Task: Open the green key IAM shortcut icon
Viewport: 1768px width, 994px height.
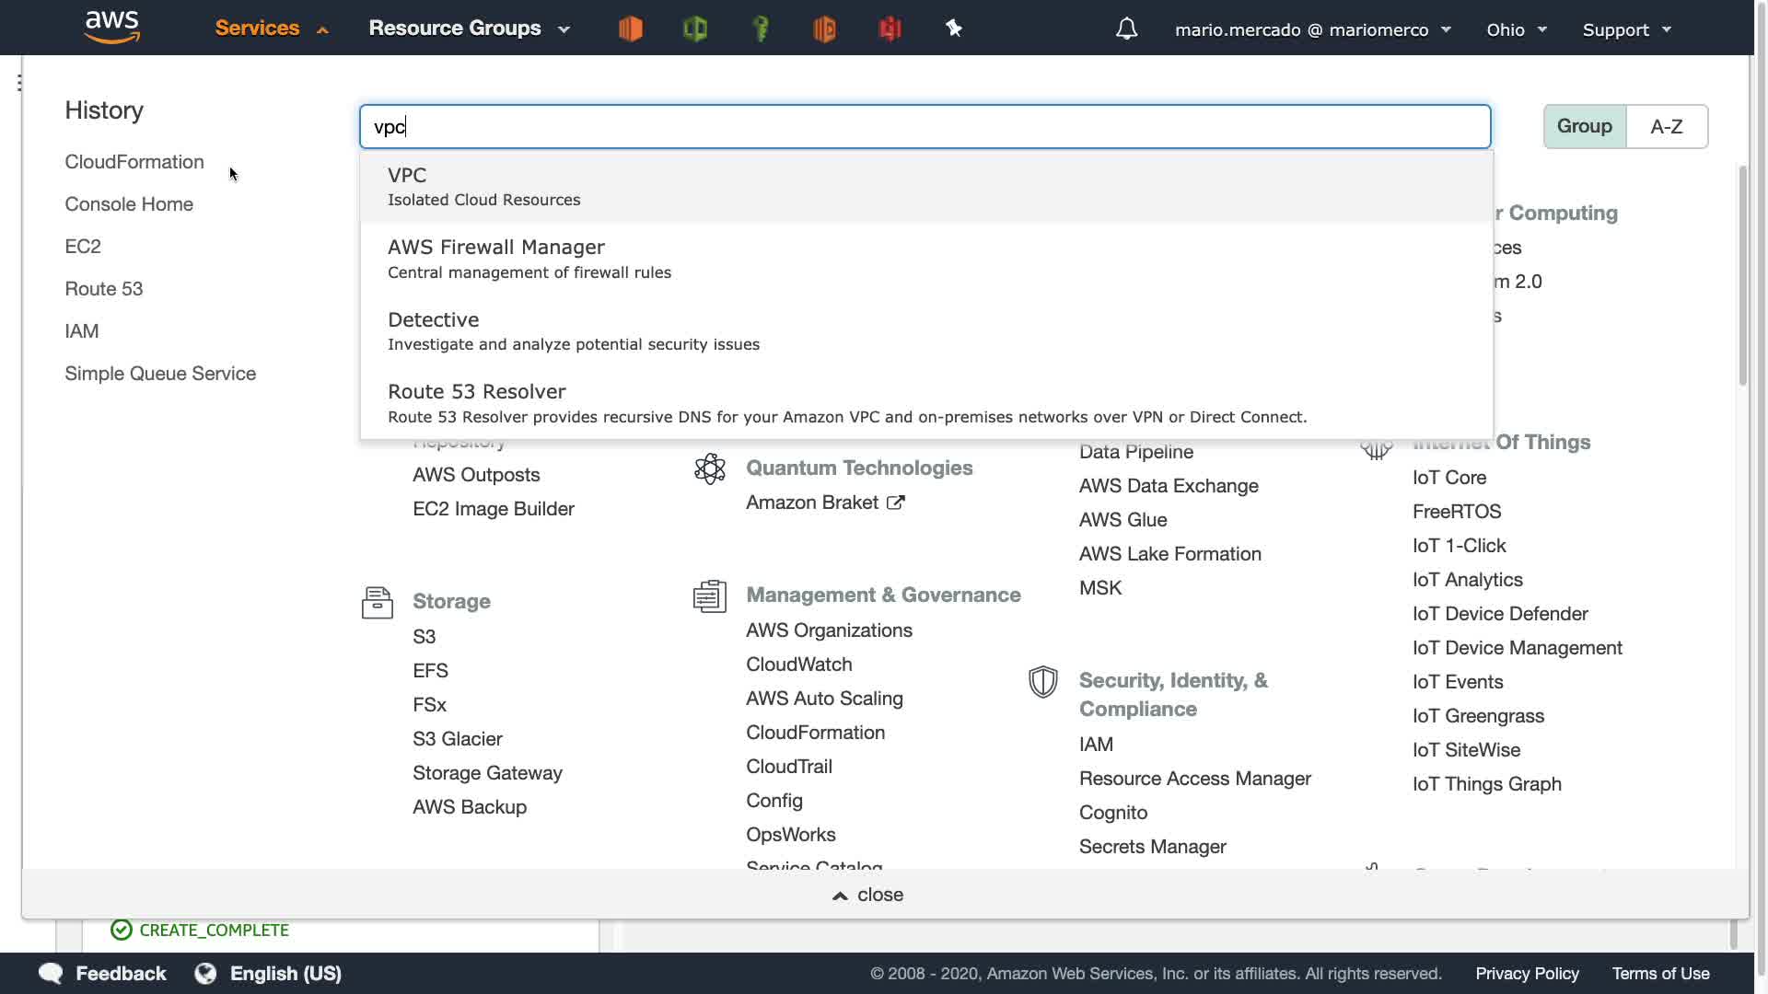Action: coord(761,29)
